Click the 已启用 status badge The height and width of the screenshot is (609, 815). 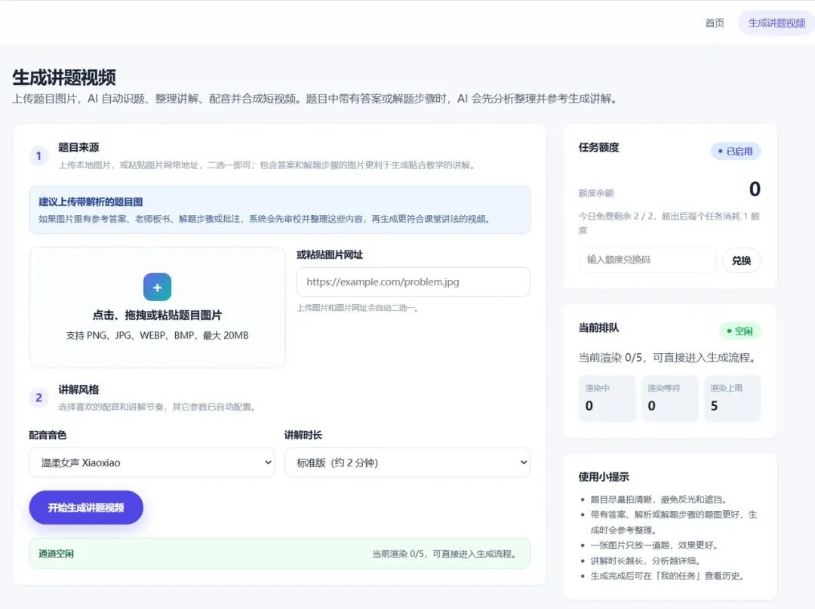point(736,151)
